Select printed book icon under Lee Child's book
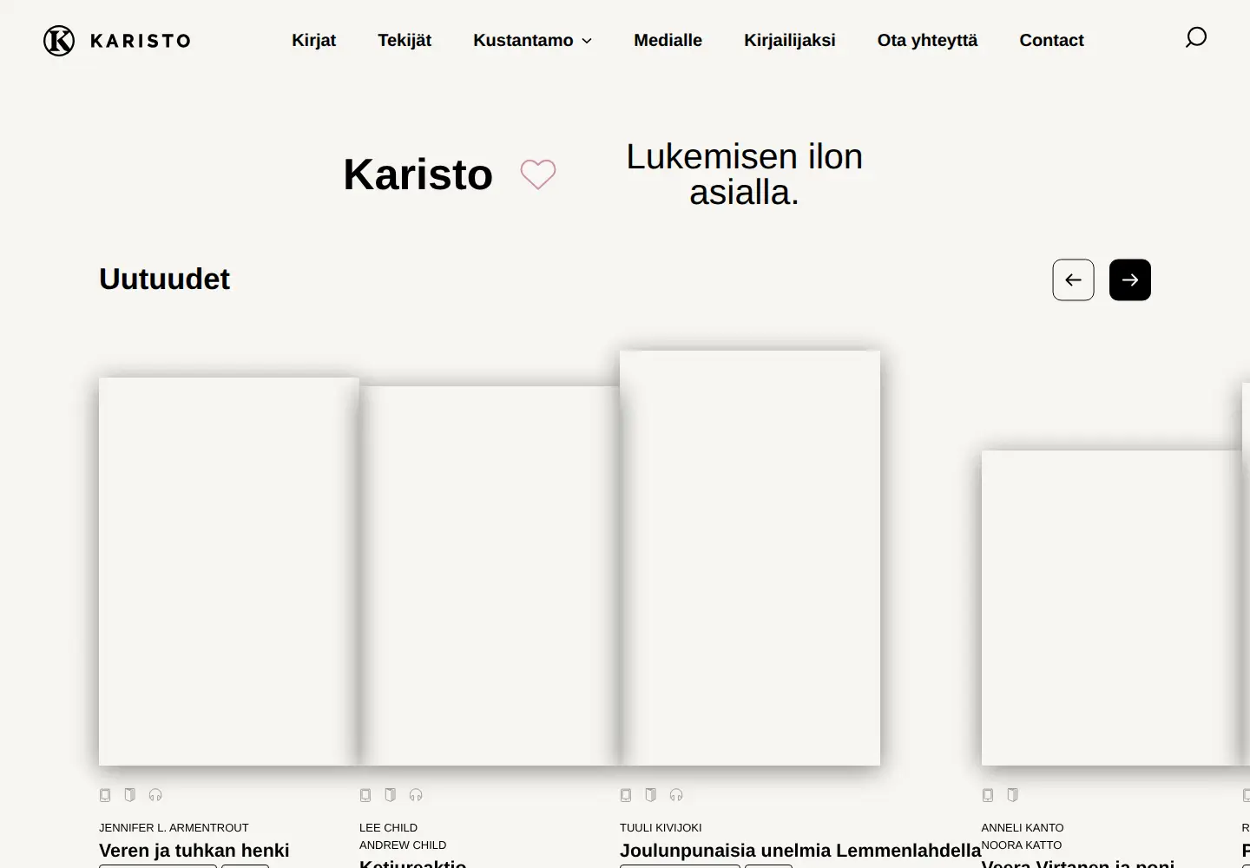 pos(391,795)
